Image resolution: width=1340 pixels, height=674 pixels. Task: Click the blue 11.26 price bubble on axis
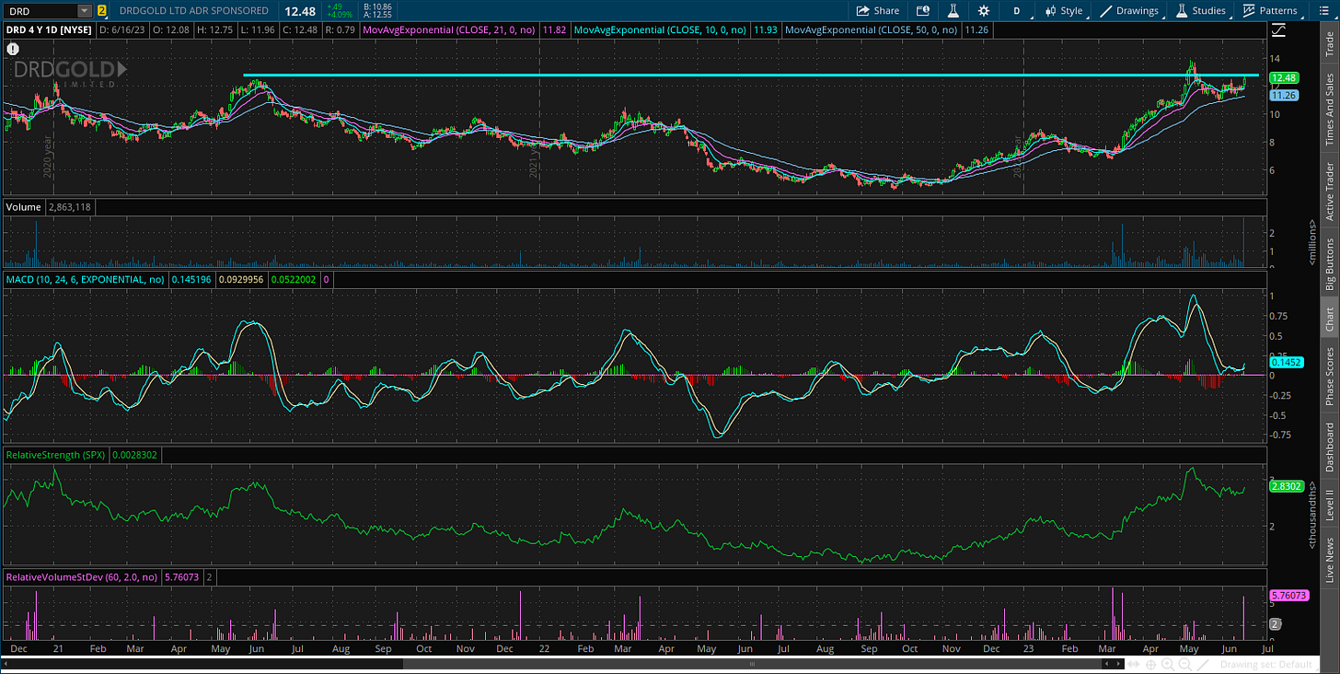tap(1283, 95)
